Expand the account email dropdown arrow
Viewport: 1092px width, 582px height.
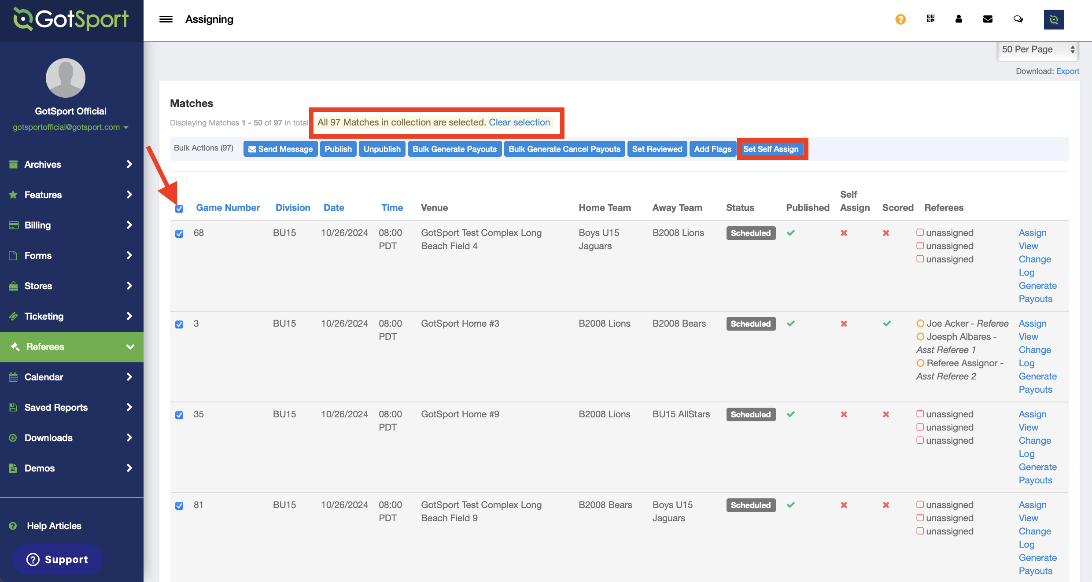126,127
